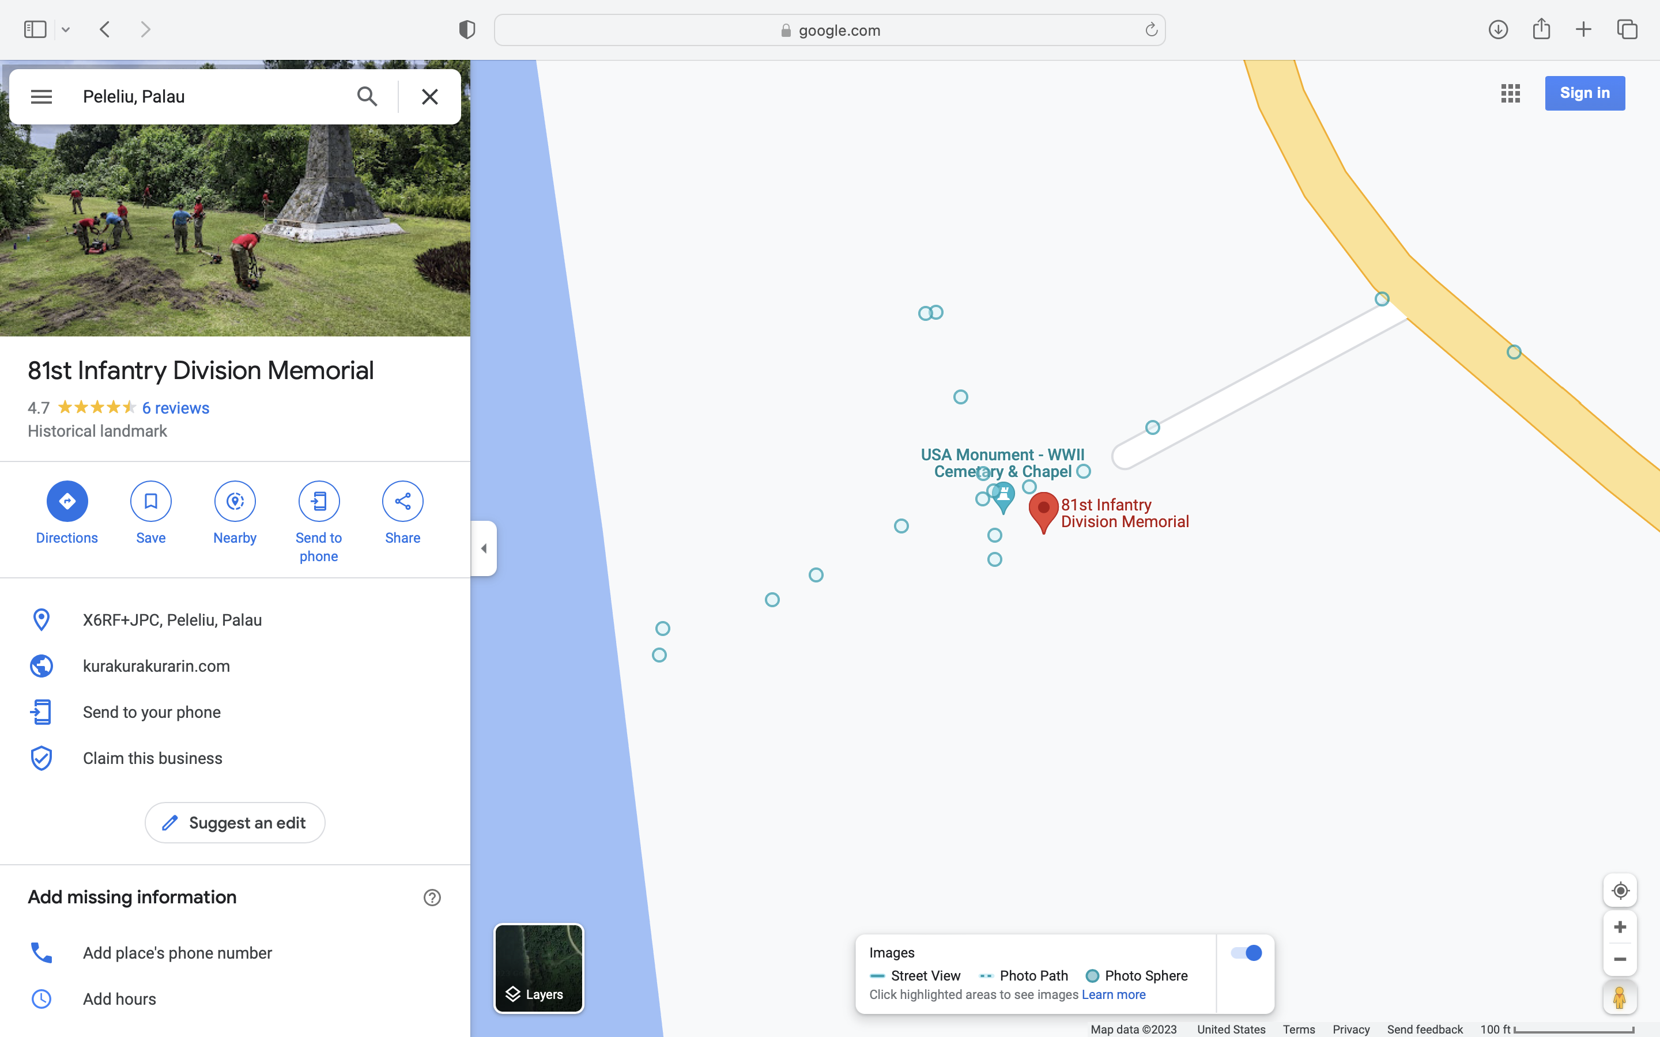Open the hamburger main menu

[41, 97]
